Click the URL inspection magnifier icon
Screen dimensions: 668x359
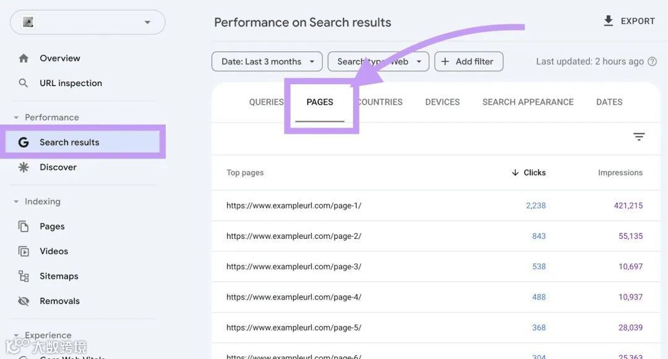tap(24, 83)
